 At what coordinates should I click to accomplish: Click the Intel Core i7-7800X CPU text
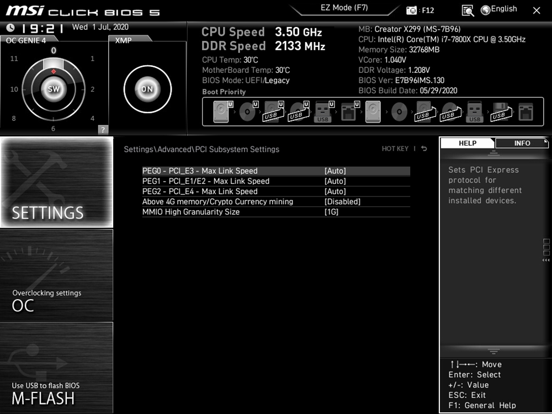[x=442, y=39]
